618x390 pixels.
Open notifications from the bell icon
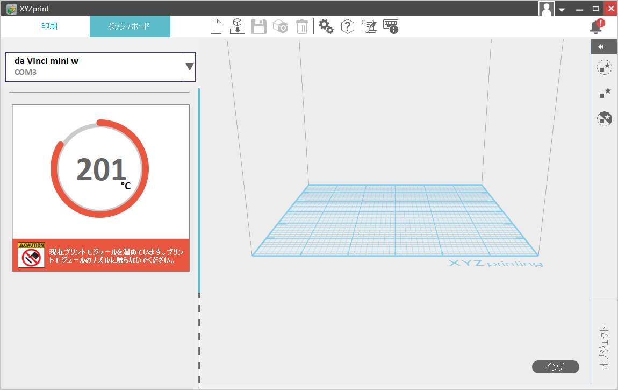click(596, 26)
